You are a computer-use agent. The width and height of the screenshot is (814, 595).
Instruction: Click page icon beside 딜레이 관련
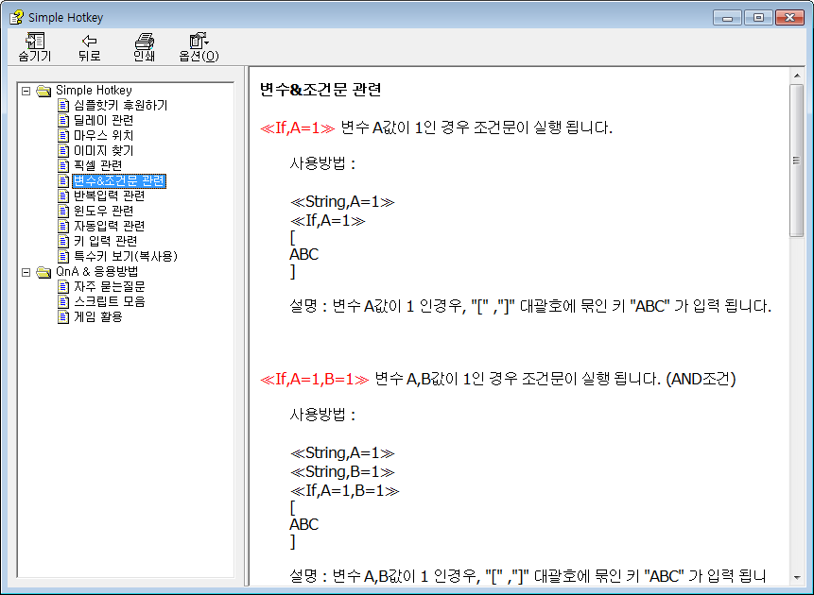63,121
